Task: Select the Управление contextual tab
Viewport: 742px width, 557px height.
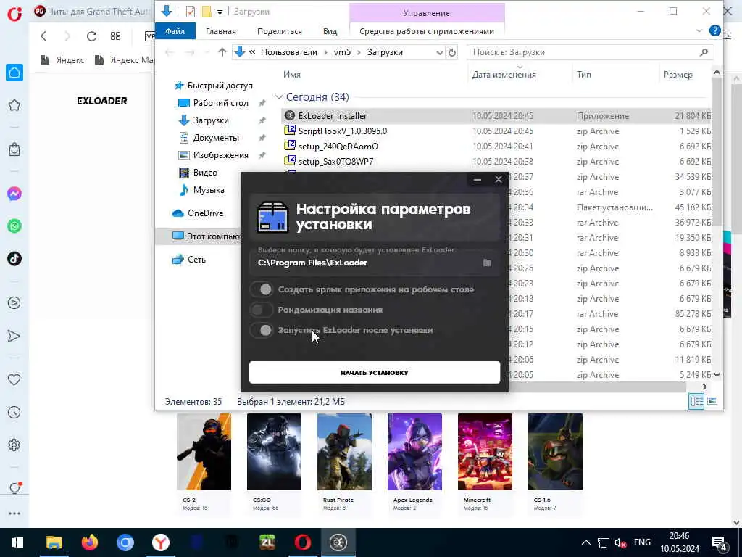Action: pyautogui.click(x=427, y=13)
